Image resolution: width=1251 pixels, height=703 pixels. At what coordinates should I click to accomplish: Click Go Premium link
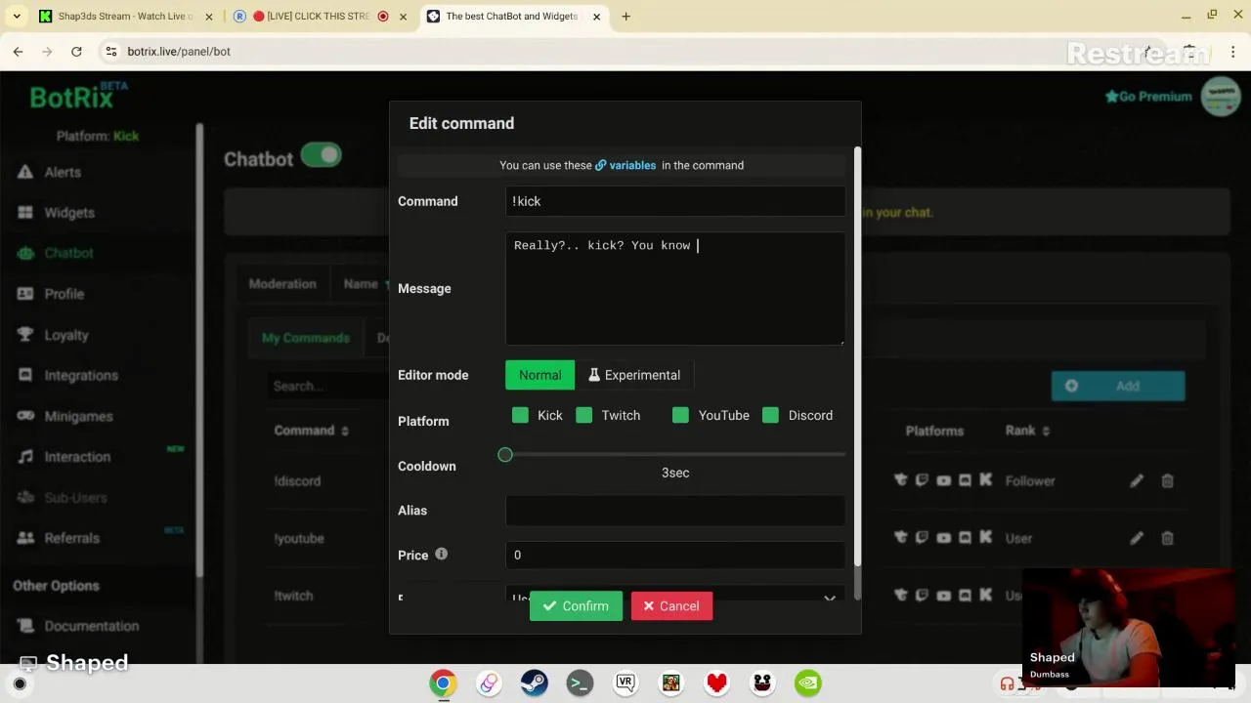click(x=1148, y=97)
